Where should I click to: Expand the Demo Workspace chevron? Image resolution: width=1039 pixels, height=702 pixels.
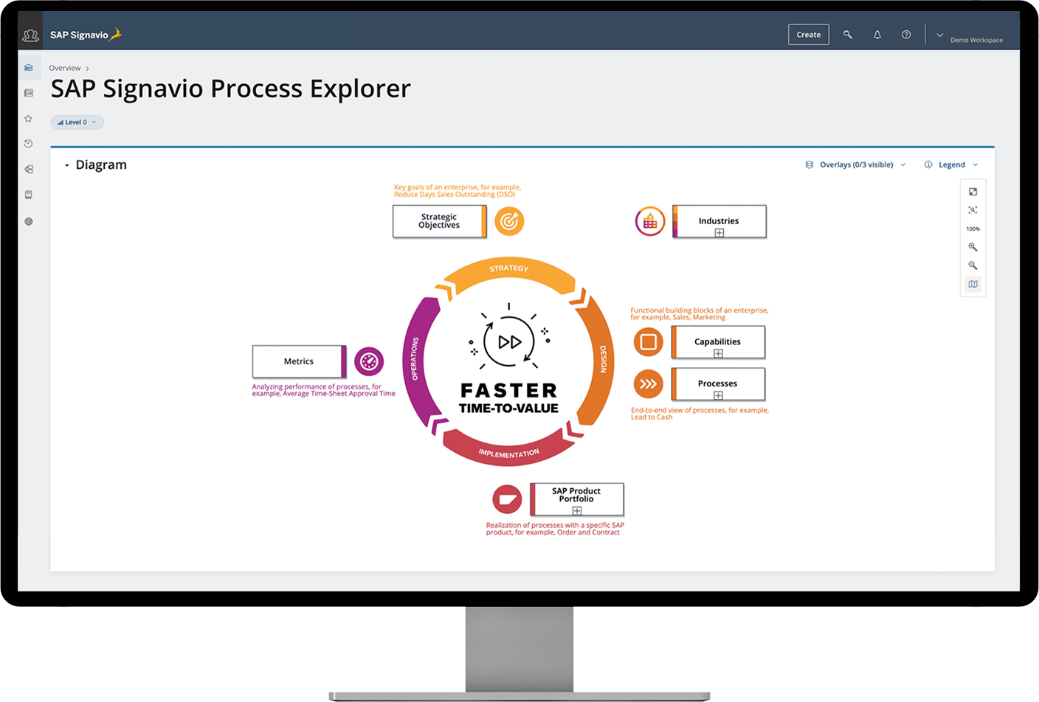(x=940, y=34)
